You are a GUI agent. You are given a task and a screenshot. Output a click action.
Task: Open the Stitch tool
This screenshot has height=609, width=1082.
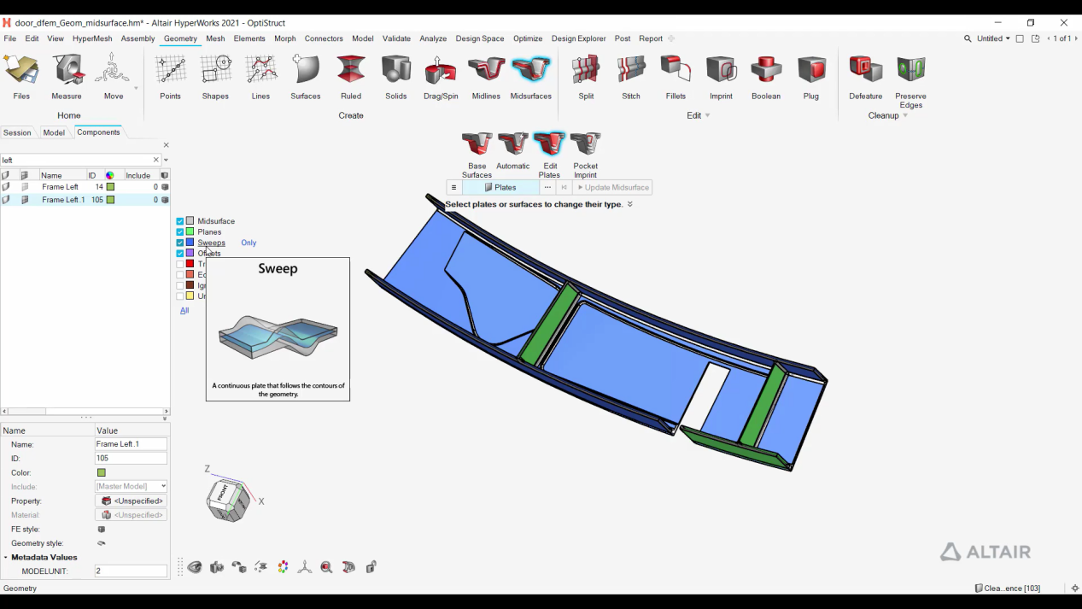(631, 78)
